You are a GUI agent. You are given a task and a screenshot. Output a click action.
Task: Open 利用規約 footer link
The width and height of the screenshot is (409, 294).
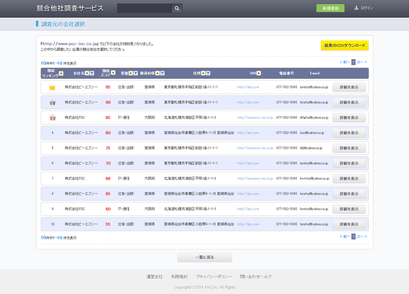click(179, 277)
